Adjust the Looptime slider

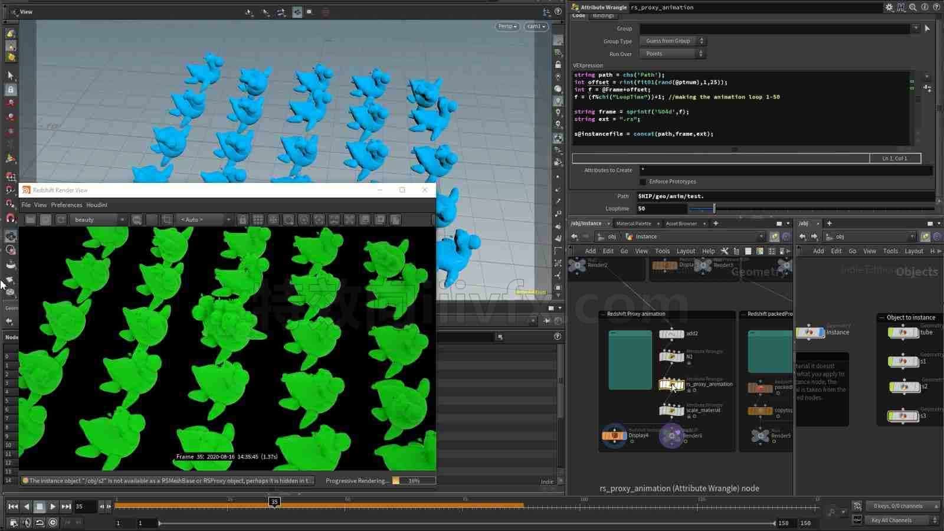pyautogui.click(x=714, y=208)
